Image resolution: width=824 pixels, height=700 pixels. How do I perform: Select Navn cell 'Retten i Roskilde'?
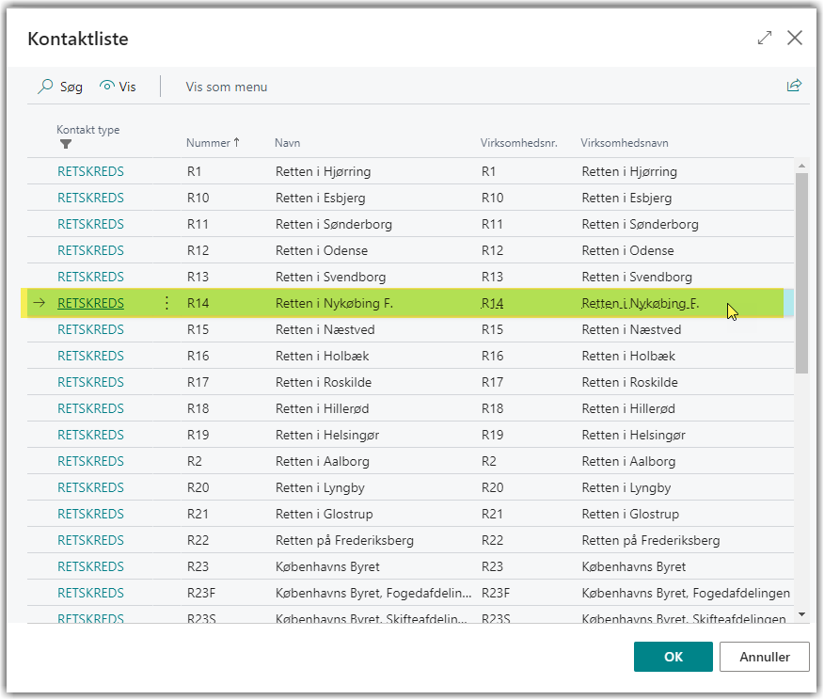click(324, 382)
